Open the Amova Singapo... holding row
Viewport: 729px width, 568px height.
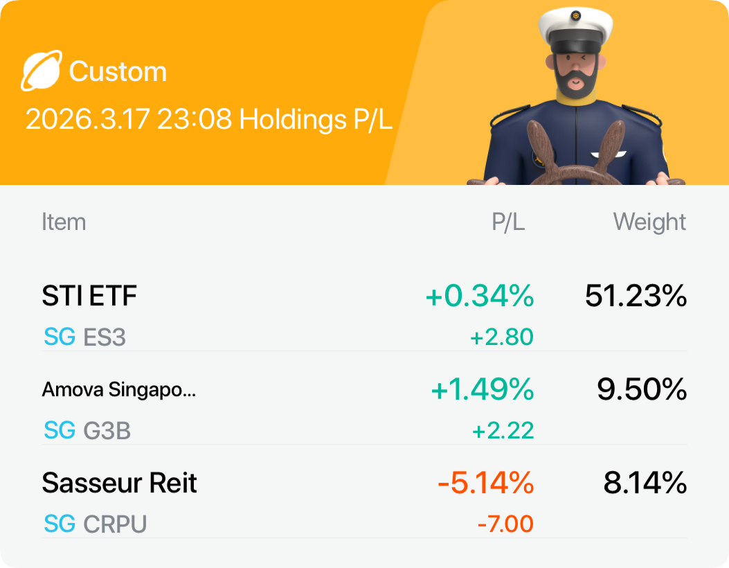364,409
